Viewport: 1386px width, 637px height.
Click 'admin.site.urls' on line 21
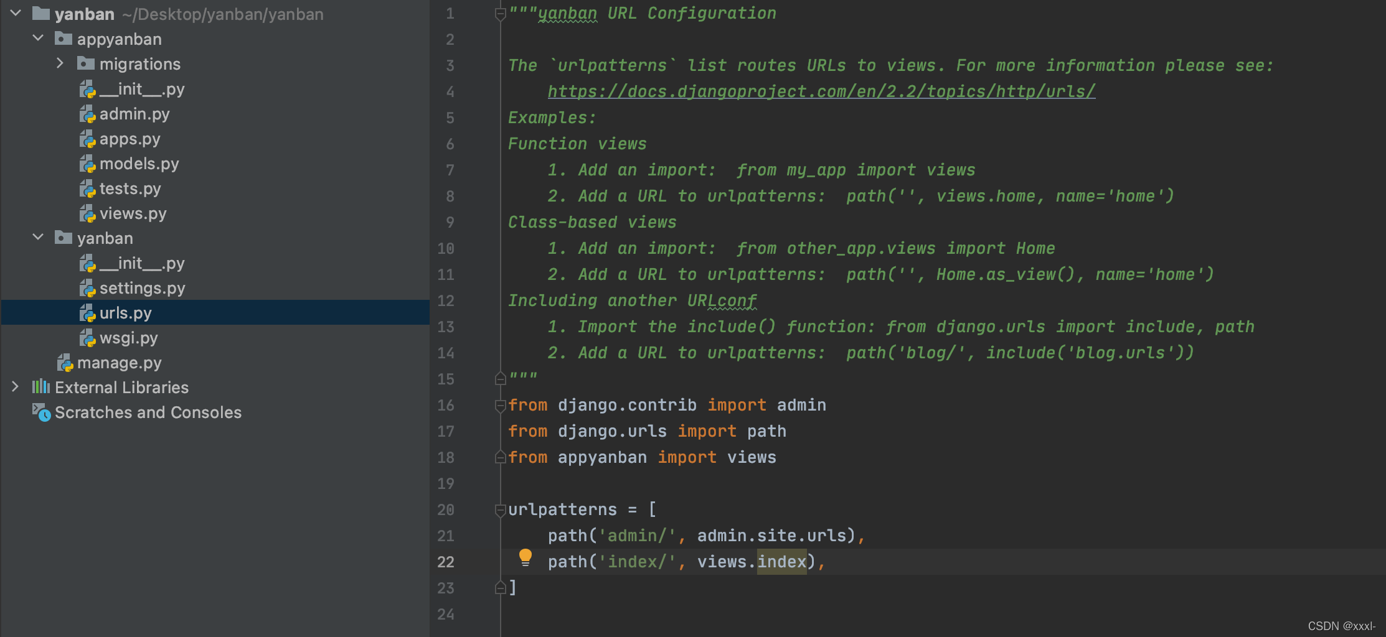click(x=771, y=536)
